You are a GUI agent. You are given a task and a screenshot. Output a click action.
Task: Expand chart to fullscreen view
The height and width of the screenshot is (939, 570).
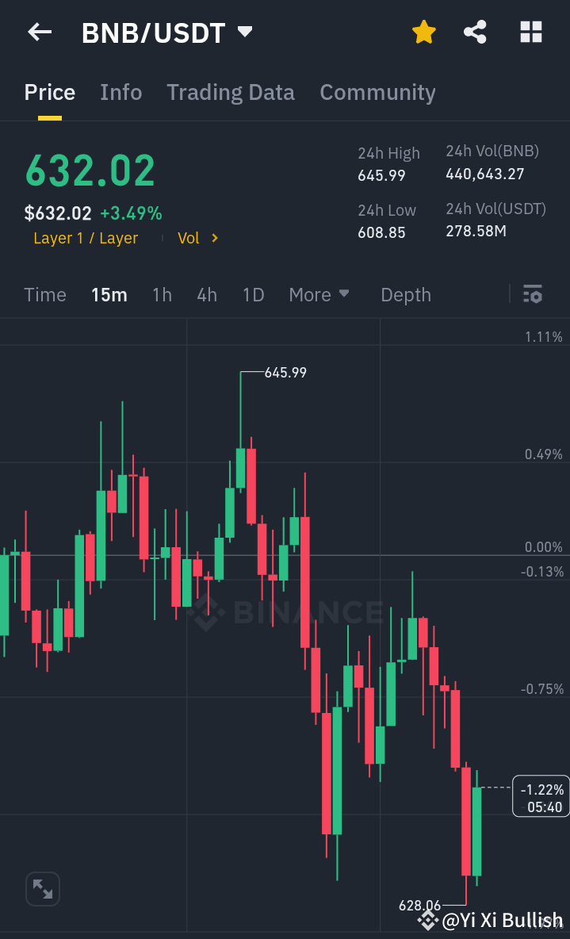42,888
